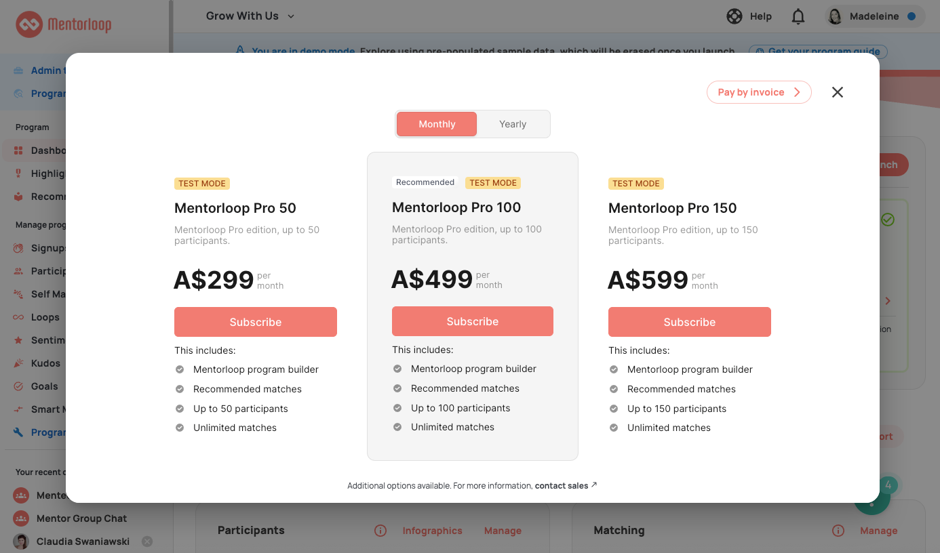Click the Pay by invoice button

(x=758, y=92)
